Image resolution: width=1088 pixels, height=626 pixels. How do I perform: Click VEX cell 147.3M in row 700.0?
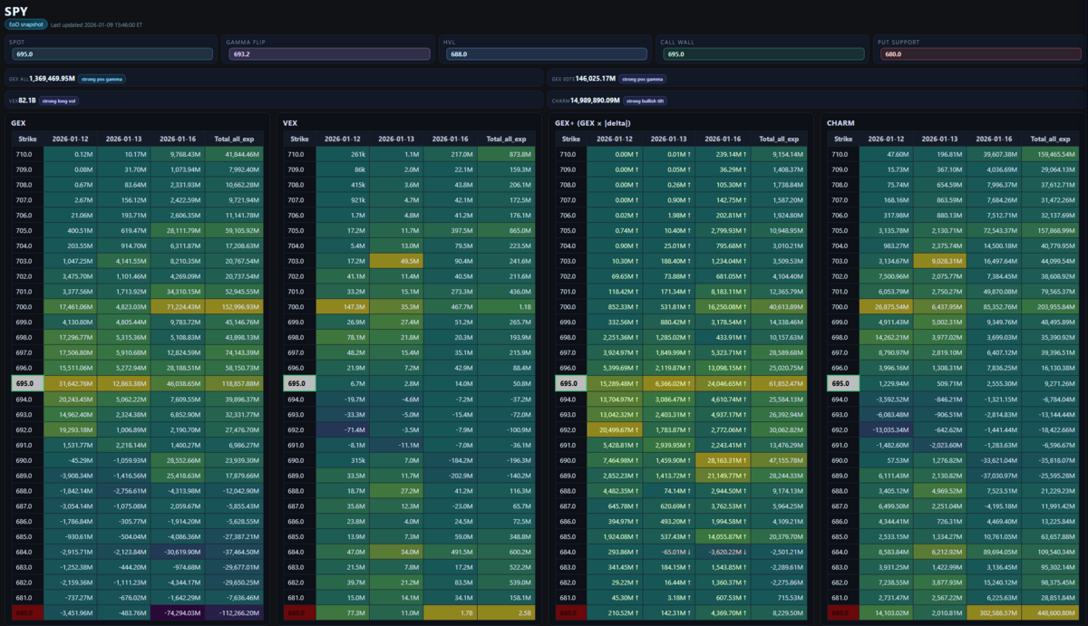[342, 307]
